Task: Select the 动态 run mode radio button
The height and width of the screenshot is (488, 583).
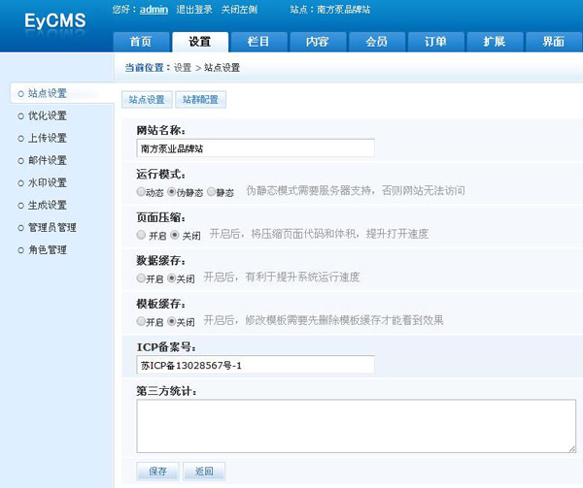Action: click(142, 193)
